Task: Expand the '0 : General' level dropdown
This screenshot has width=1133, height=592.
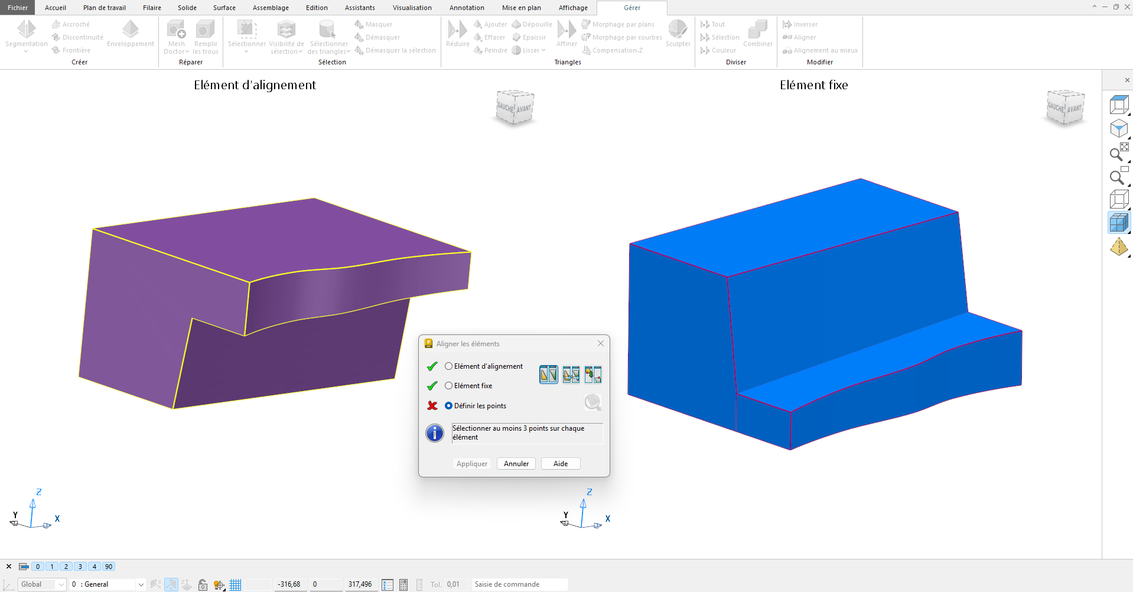Action: pos(141,584)
